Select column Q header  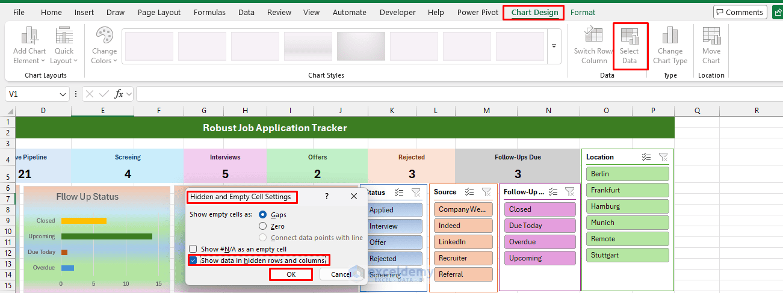tap(697, 111)
